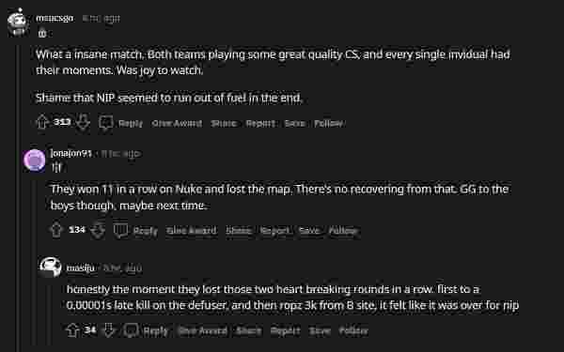Viewport: 564px width, 352px height.
Task: Click Follow on the 34-point comment
Action: [353, 330]
